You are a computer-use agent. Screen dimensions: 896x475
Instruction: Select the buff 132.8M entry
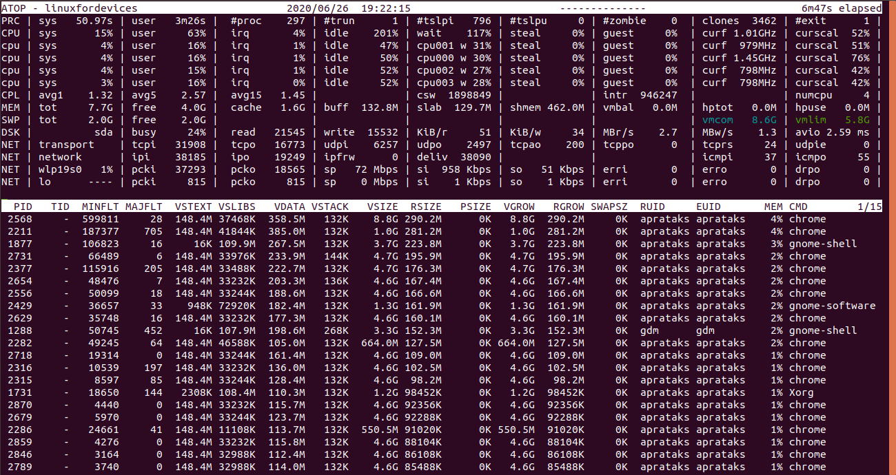tap(360, 107)
